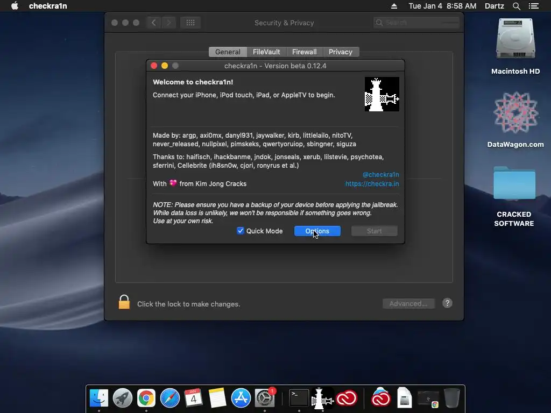Open Calendar app in the dock
Screen dimensions: 551x413
194,398
